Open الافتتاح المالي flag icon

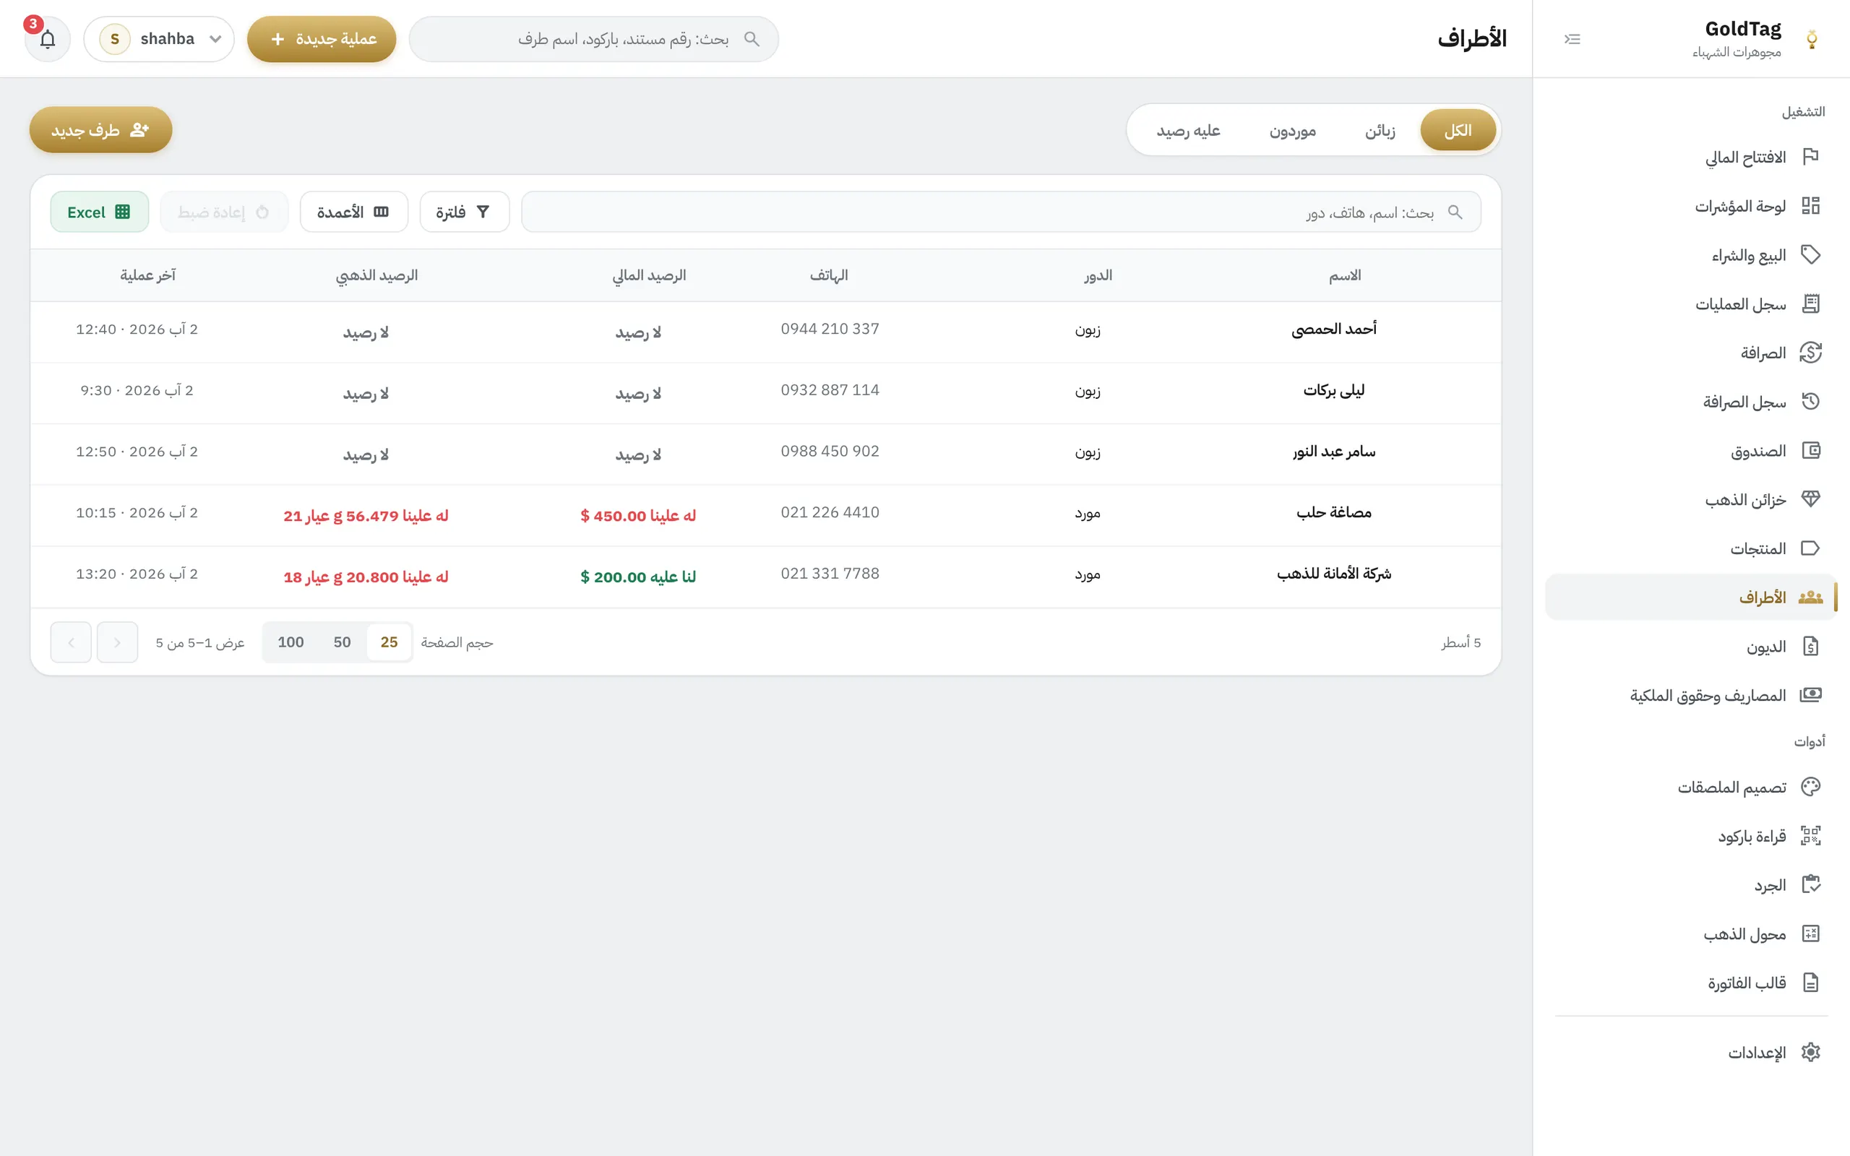click(1810, 158)
